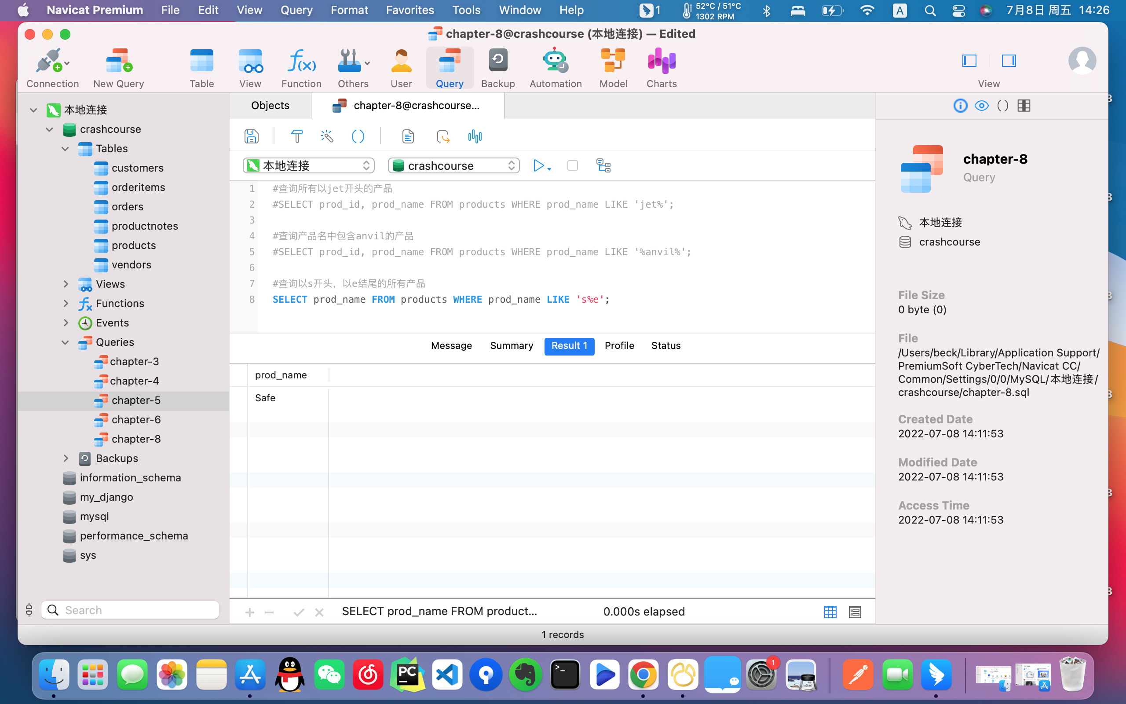Open the Message result tab
The image size is (1126, 704).
(x=451, y=346)
